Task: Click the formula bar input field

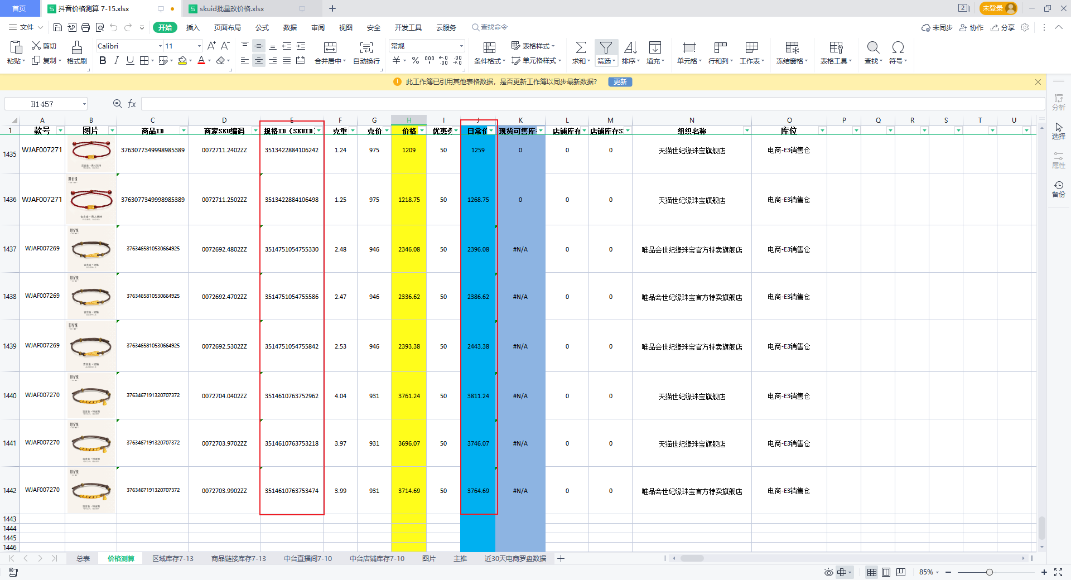Action: click(x=591, y=104)
